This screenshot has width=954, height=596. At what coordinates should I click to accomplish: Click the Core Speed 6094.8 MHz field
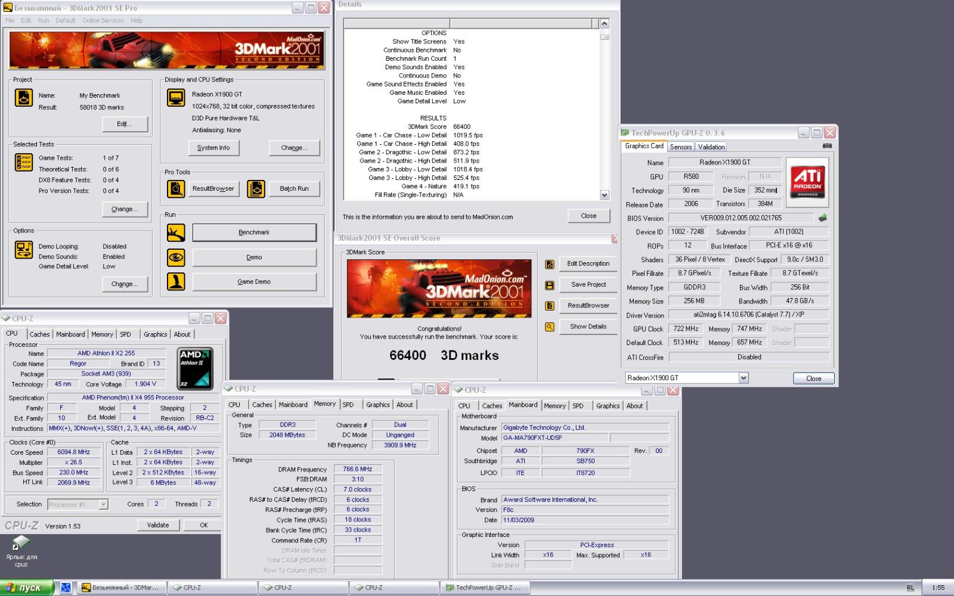[74, 452]
